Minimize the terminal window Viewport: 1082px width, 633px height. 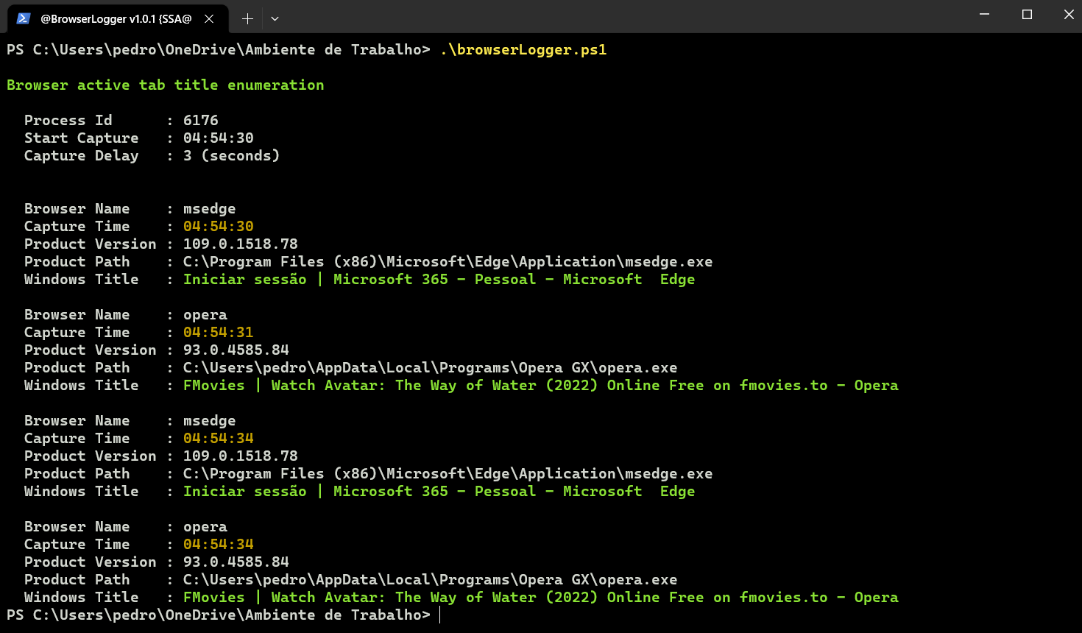pos(984,15)
